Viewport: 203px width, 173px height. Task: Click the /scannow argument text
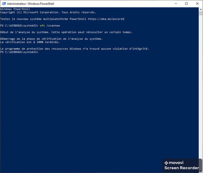tap(53, 25)
